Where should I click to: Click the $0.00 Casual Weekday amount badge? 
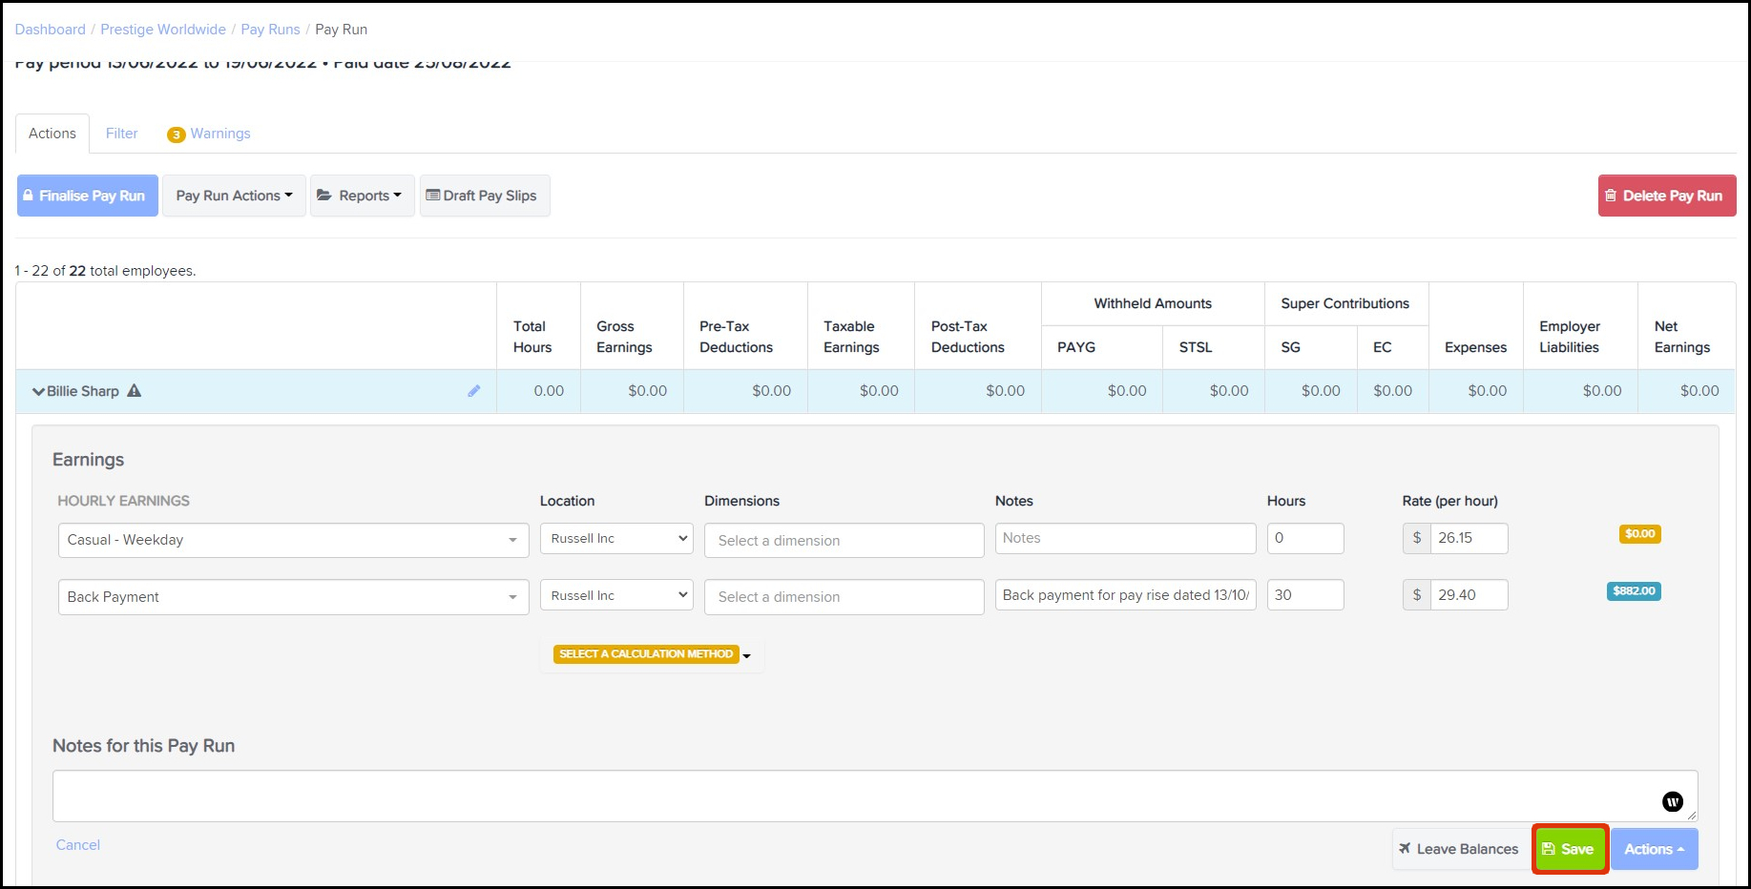(1639, 534)
